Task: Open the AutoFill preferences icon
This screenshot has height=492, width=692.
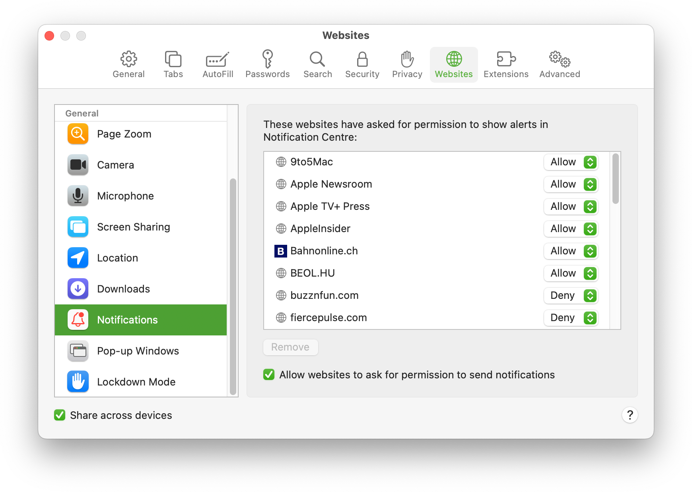Action: pyautogui.click(x=218, y=60)
